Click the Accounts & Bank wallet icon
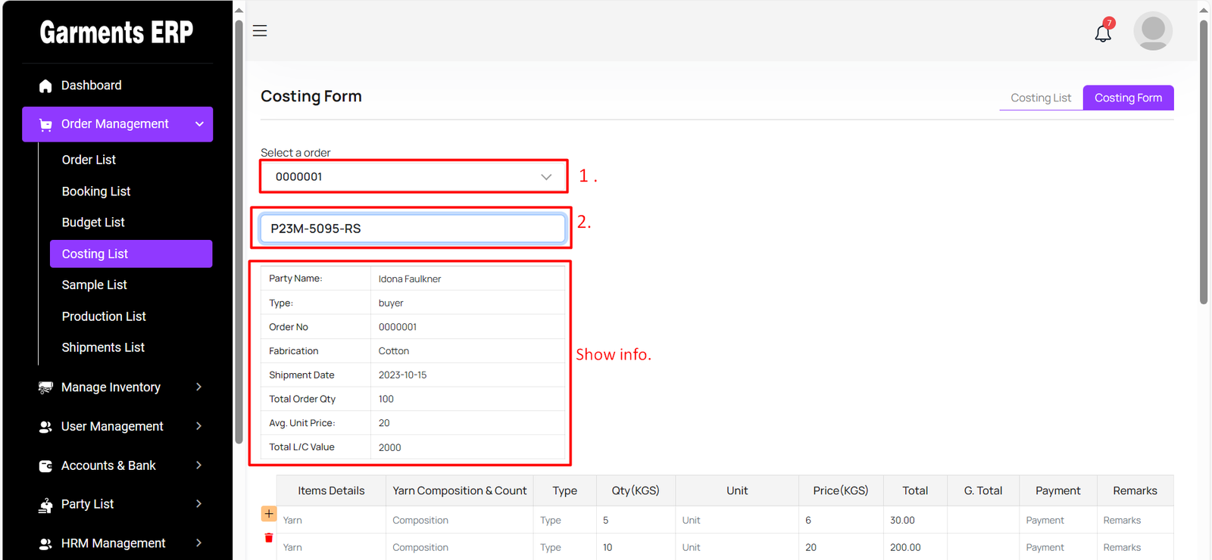Screen dimensions: 1212x560 click(x=45, y=466)
